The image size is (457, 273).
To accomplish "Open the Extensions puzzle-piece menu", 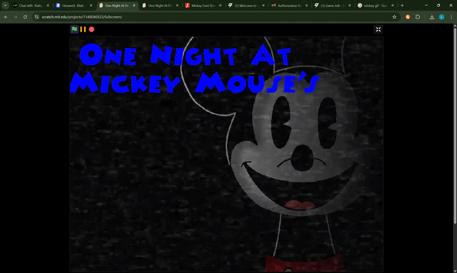I will point(418,17).
